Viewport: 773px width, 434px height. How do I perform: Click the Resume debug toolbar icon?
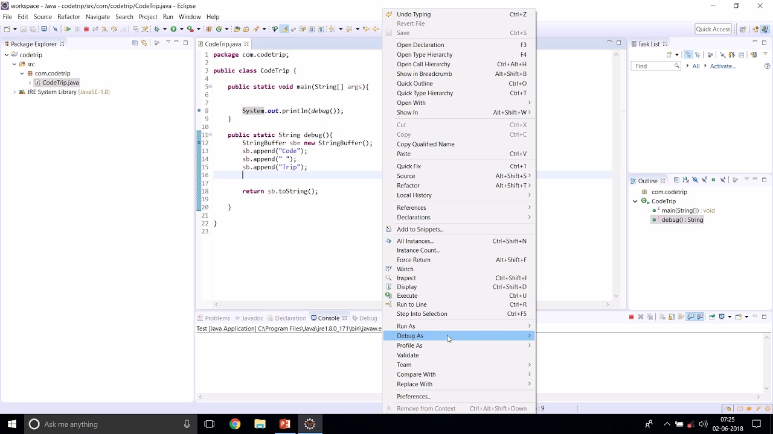[68, 29]
